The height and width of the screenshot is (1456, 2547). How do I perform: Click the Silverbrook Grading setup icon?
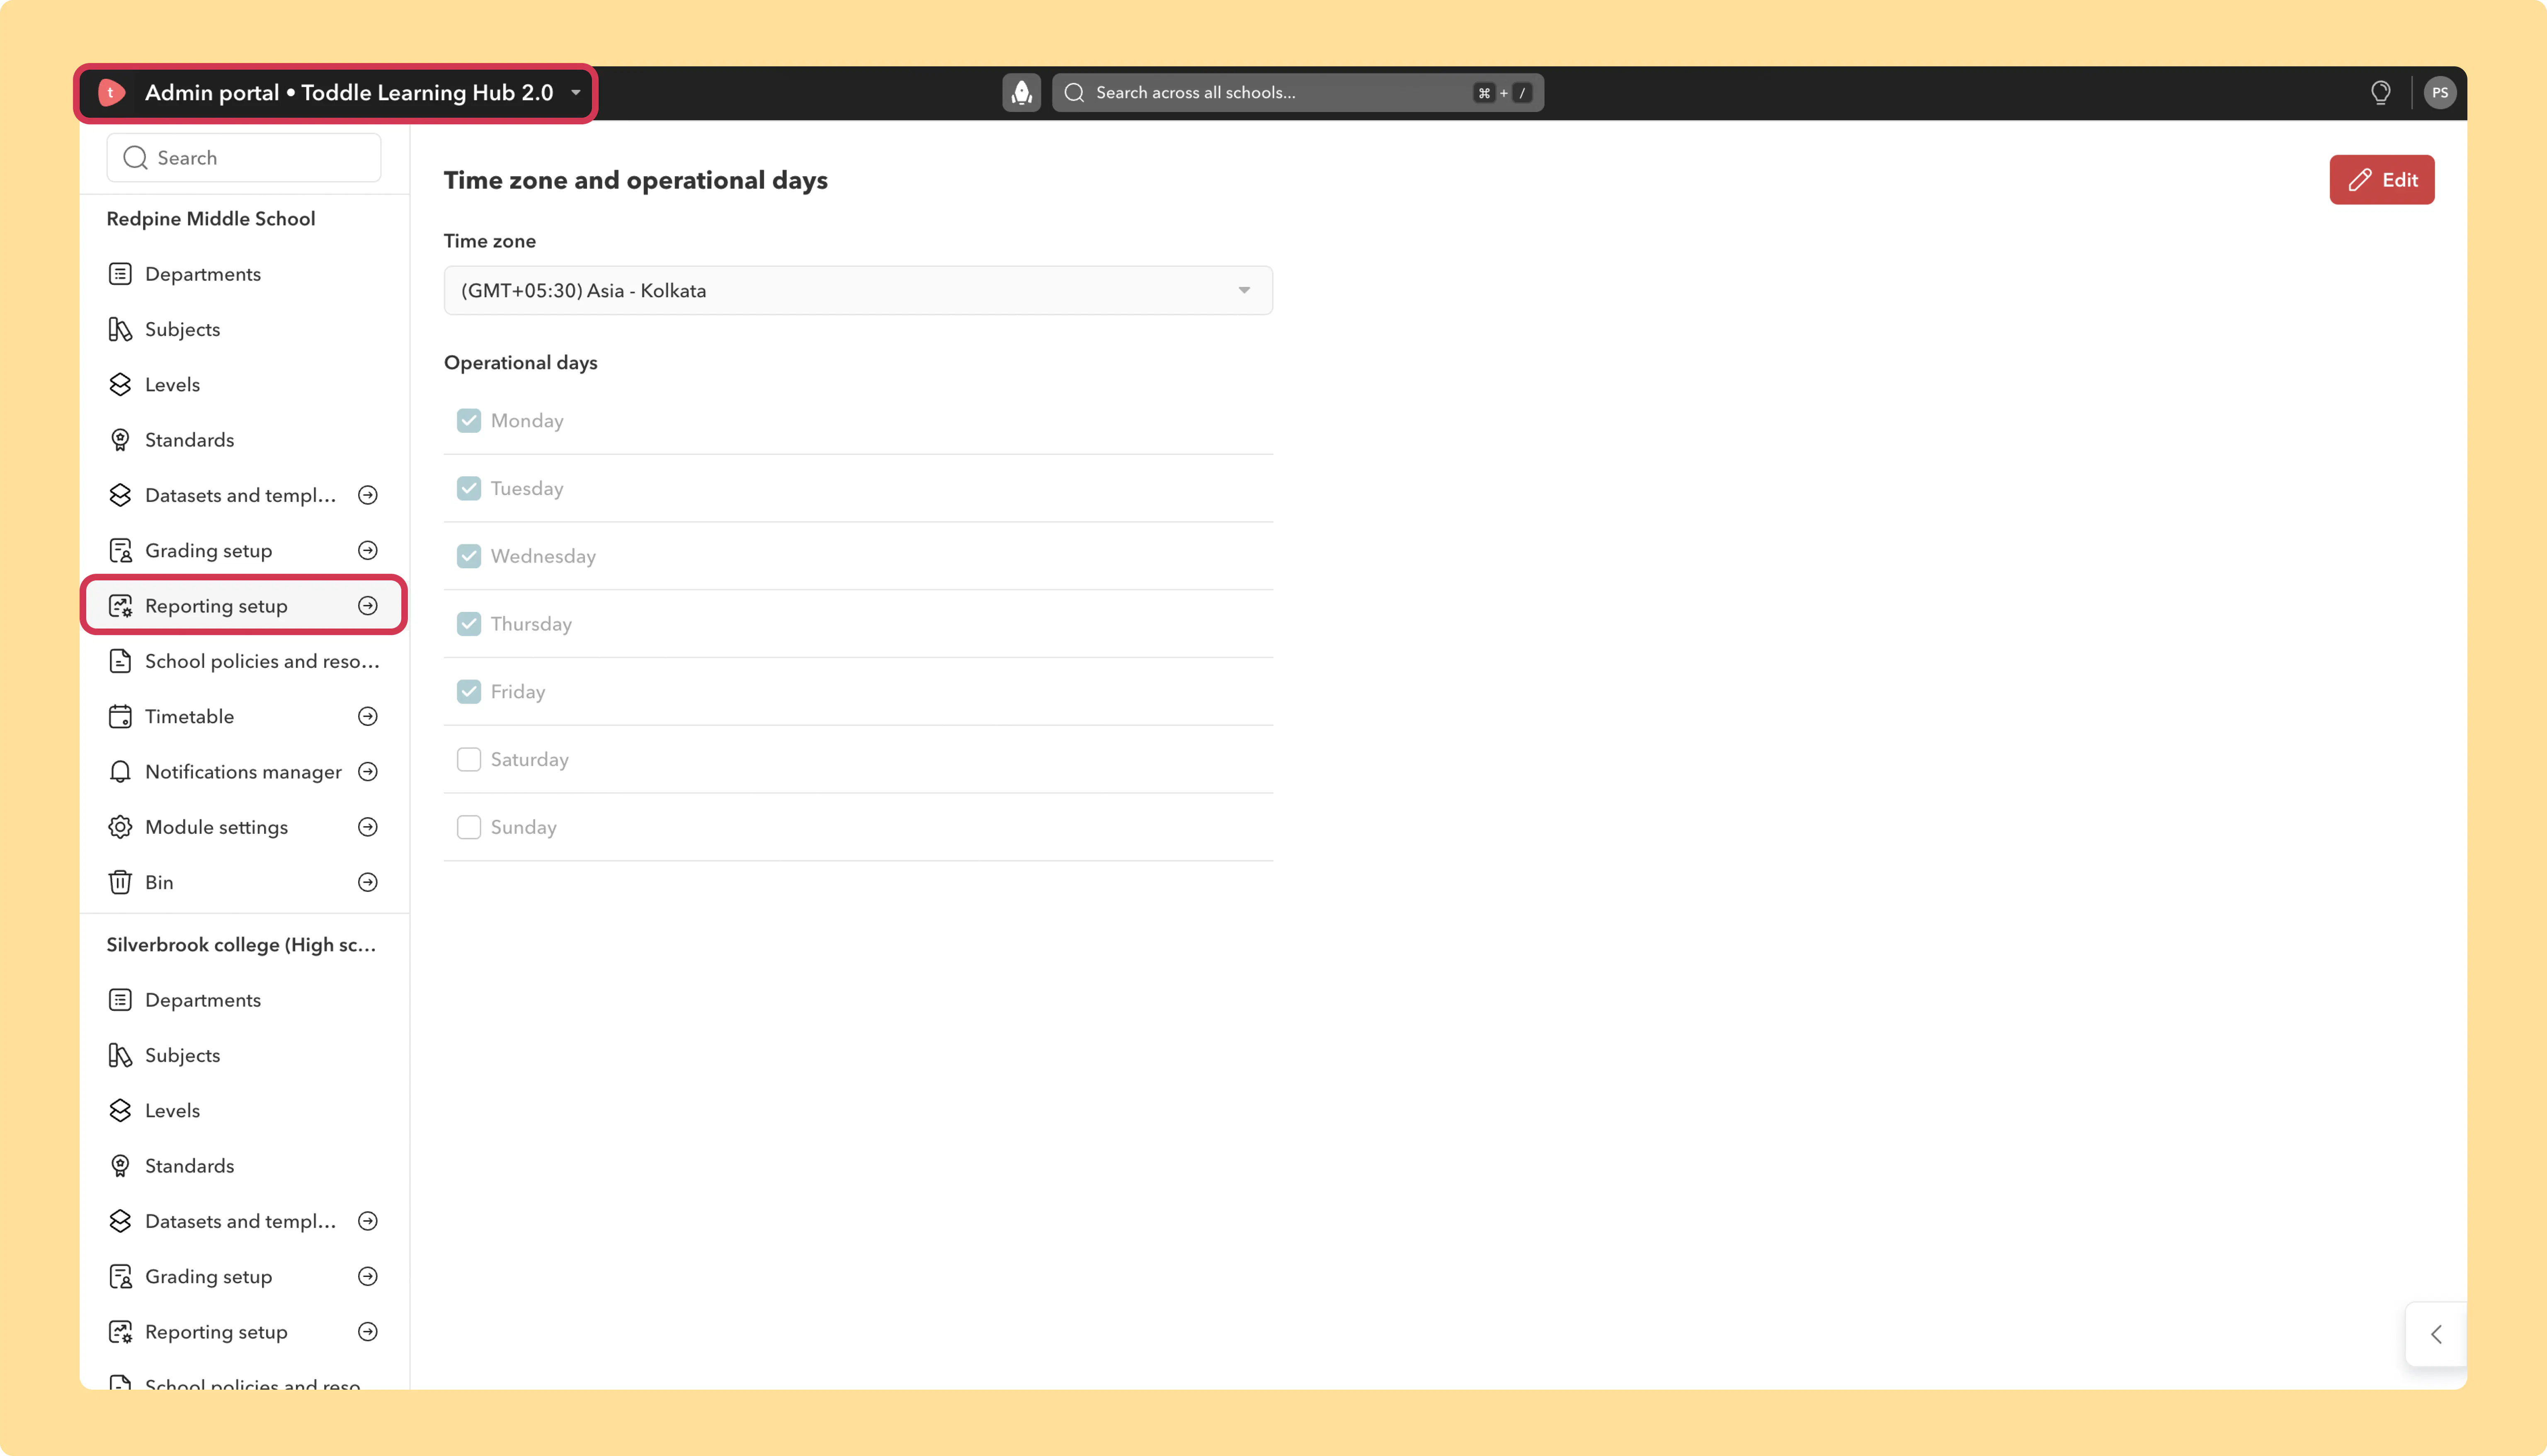120,1277
